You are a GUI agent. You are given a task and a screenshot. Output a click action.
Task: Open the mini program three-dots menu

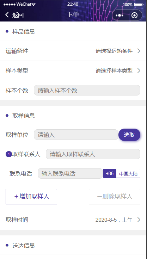point(120,16)
